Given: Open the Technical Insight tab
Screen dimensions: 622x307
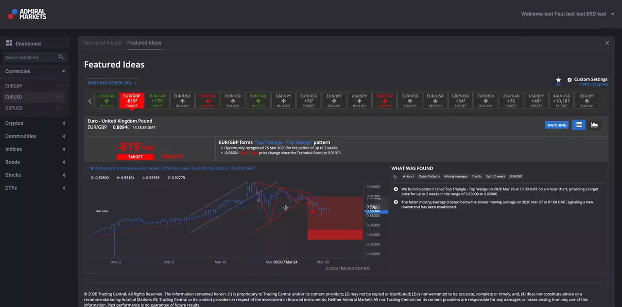Looking at the screenshot, I should pyautogui.click(x=103, y=43).
